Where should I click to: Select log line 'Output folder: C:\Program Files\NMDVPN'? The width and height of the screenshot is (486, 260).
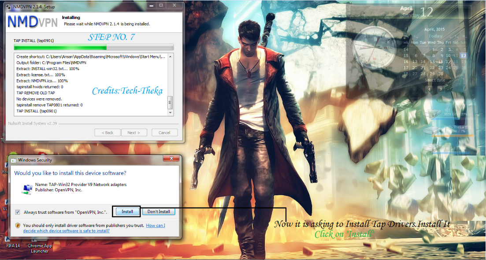(51, 63)
